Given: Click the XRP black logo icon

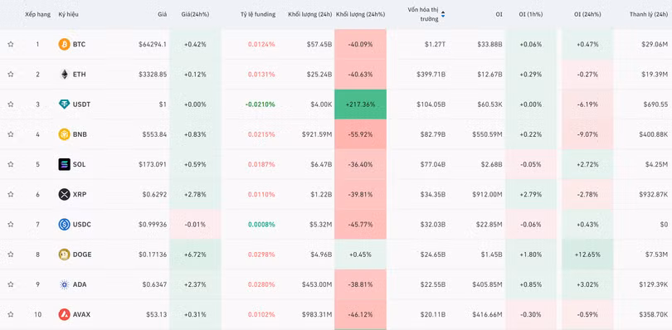Looking at the screenshot, I should click(x=64, y=194).
